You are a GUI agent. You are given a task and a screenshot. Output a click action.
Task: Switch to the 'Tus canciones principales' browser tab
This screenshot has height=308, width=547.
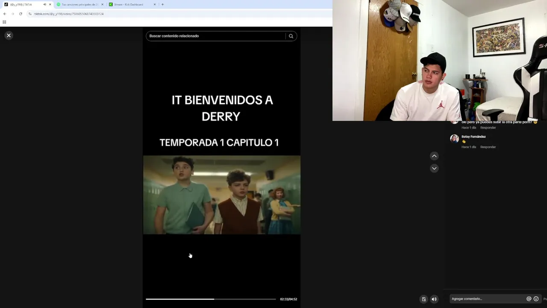pos(79,4)
